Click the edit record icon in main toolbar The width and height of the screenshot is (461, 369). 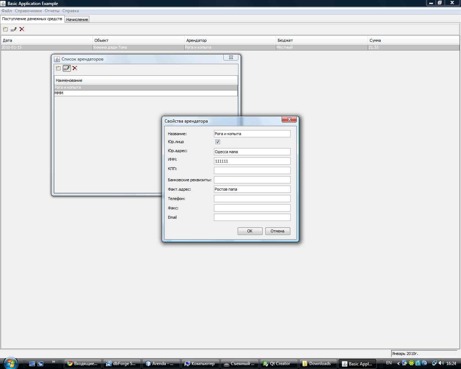click(x=14, y=30)
